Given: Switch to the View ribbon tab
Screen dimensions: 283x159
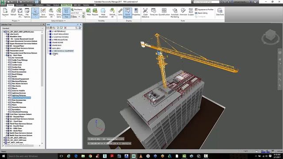Looking at the screenshot, I should [48, 5].
